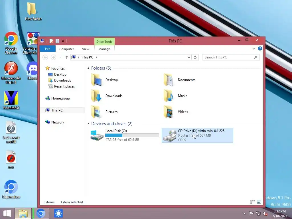Select the Downloads folder in Folders group
The width and height of the screenshot is (292, 219).
(x=107, y=96)
